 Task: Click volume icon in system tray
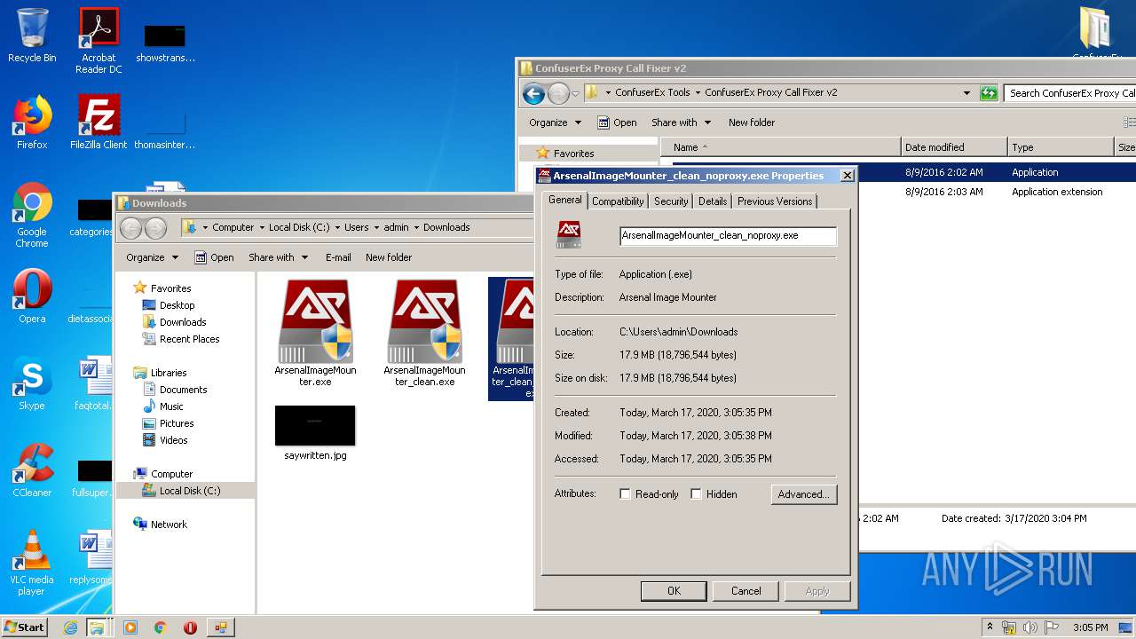(x=1028, y=627)
